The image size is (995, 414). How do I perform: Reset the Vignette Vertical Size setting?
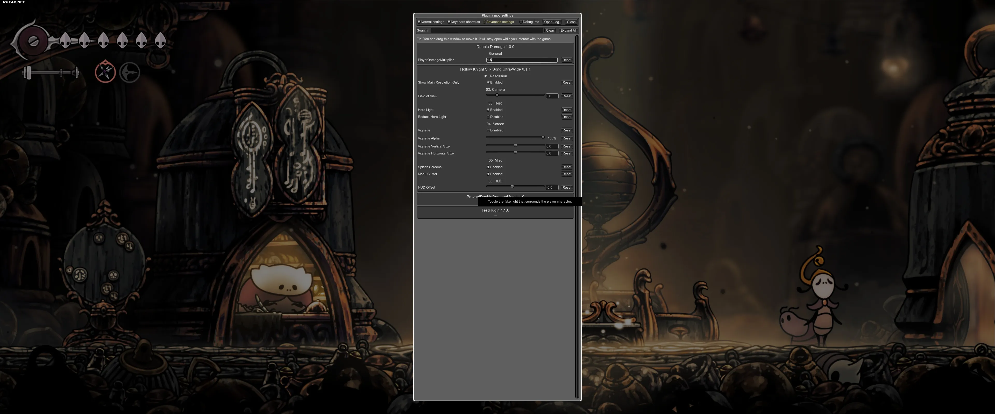(x=567, y=146)
